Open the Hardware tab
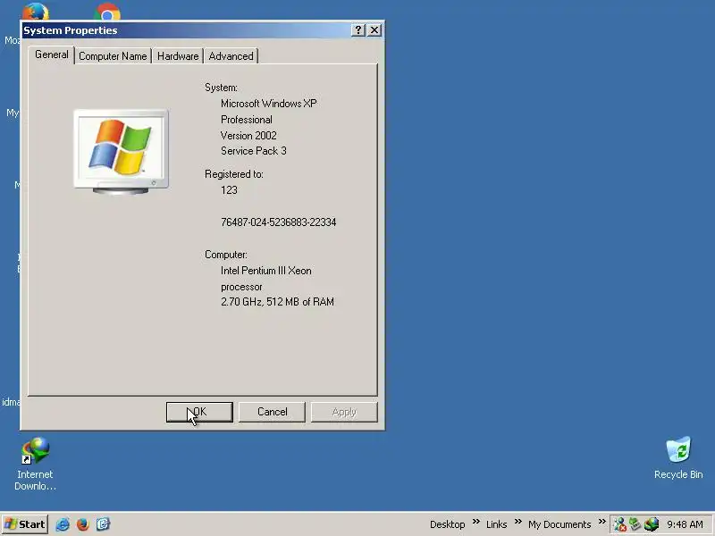 click(x=178, y=56)
